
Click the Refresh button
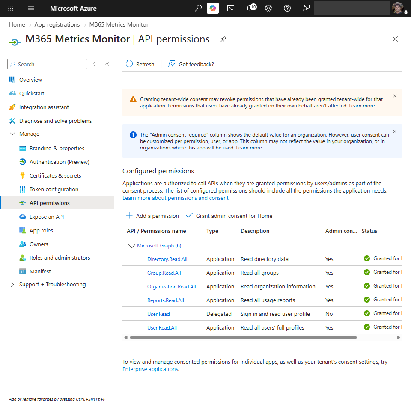140,64
